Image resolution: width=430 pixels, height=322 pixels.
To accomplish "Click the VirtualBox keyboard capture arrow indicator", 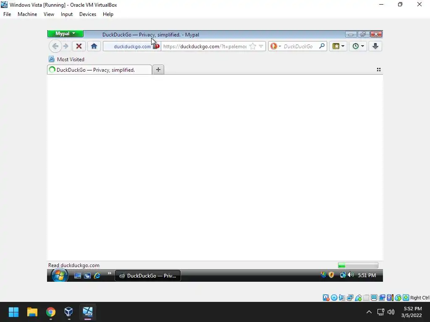I will (x=406, y=298).
